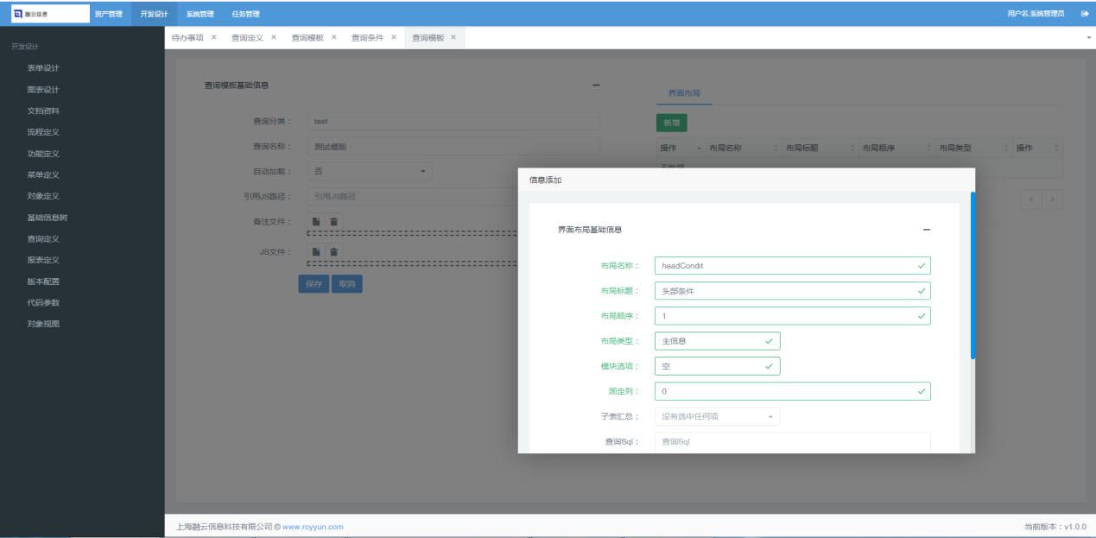This screenshot has width=1096, height=538.
Task: Click the 布局名称 field with headCondit
Action: click(793, 266)
